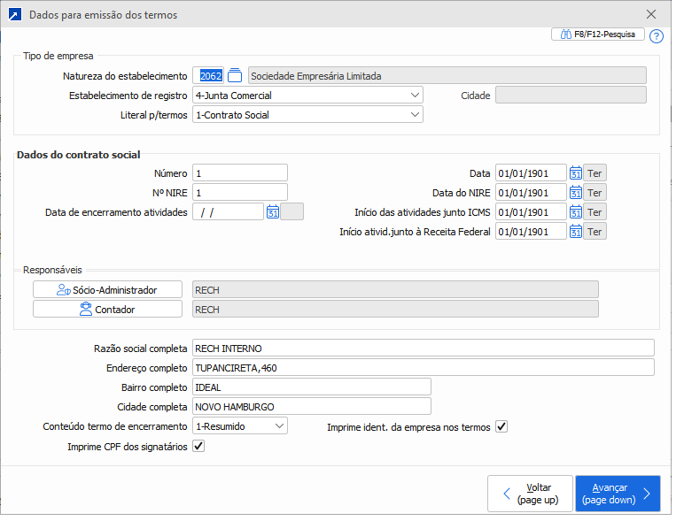Expand Literal p/termos dropdown

tap(416, 115)
